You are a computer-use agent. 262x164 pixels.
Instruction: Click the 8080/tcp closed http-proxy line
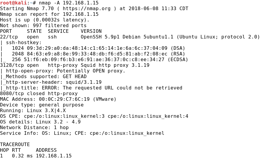(39, 94)
